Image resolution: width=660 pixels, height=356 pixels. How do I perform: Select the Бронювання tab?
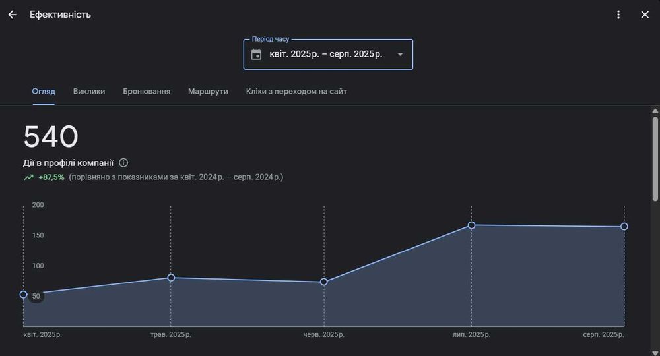click(x=147, y=91)
